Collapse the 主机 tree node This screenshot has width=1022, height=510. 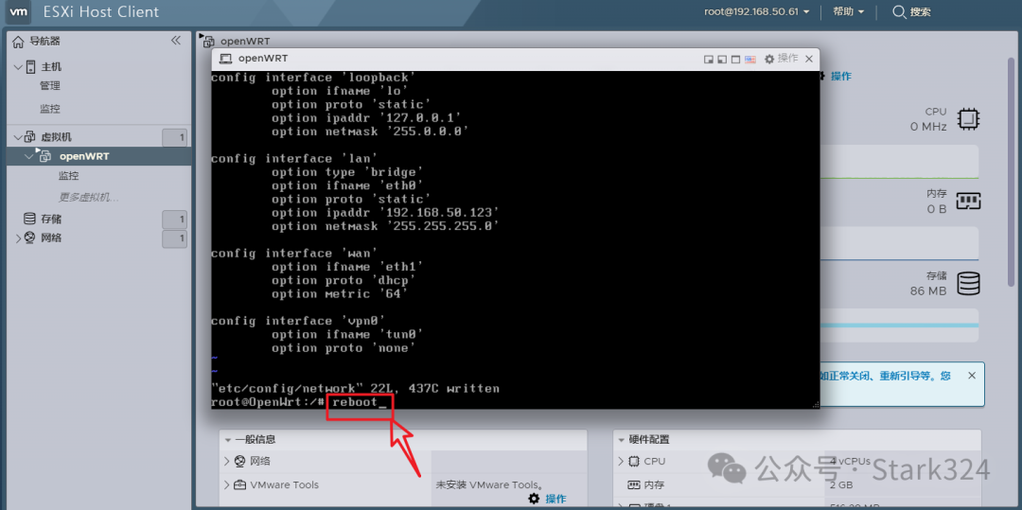tap(18, 66)
